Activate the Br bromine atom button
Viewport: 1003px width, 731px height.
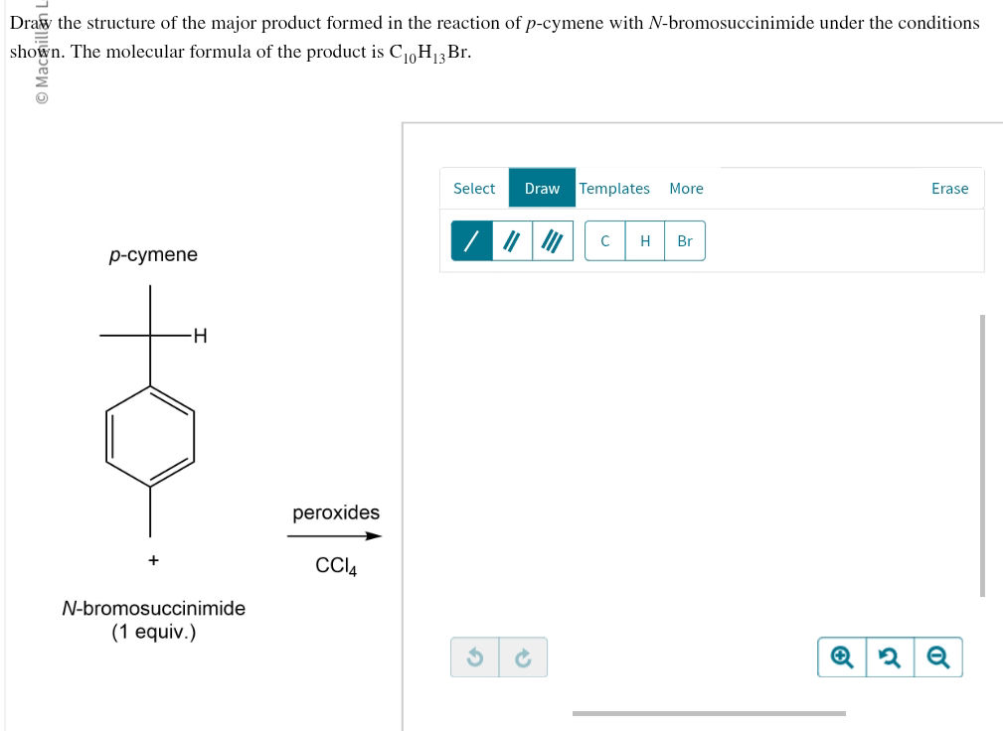pyautogui.click(x=684, y=240)
